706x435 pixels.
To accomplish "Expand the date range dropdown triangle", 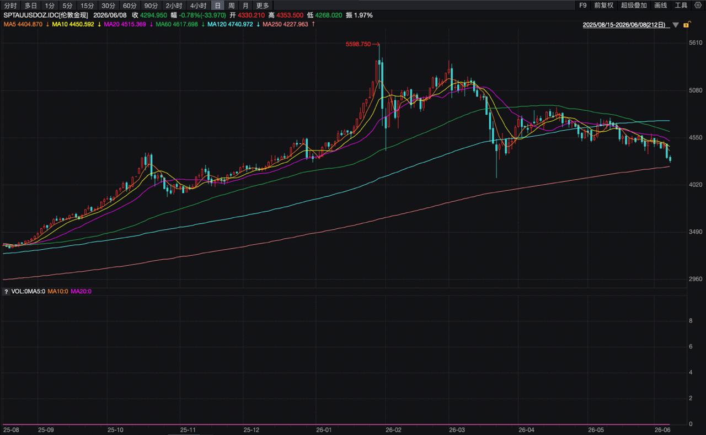I will point(676,25).
